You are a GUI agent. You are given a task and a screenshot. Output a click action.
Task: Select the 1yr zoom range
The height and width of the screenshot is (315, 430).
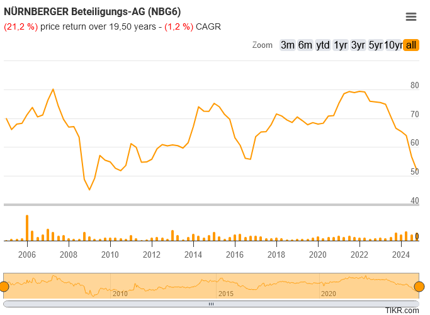click(x=341, y=45)
